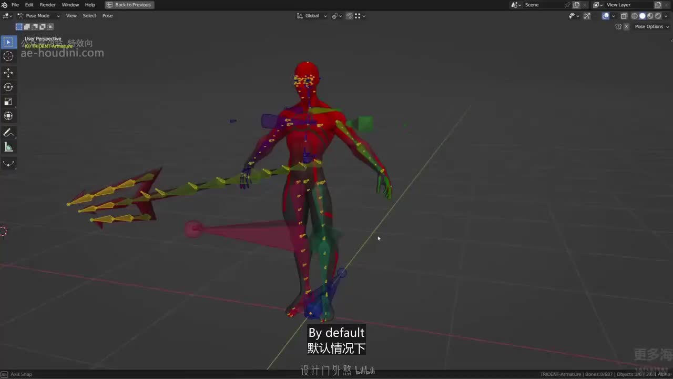Select the Annotate tool
The image size is (673, 379).
click(8, 133)
